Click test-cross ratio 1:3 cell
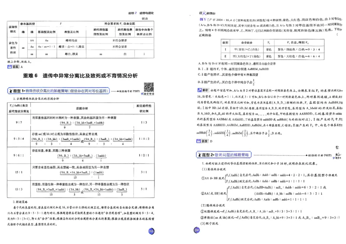 pyautogui.click(x=144, y=122)
